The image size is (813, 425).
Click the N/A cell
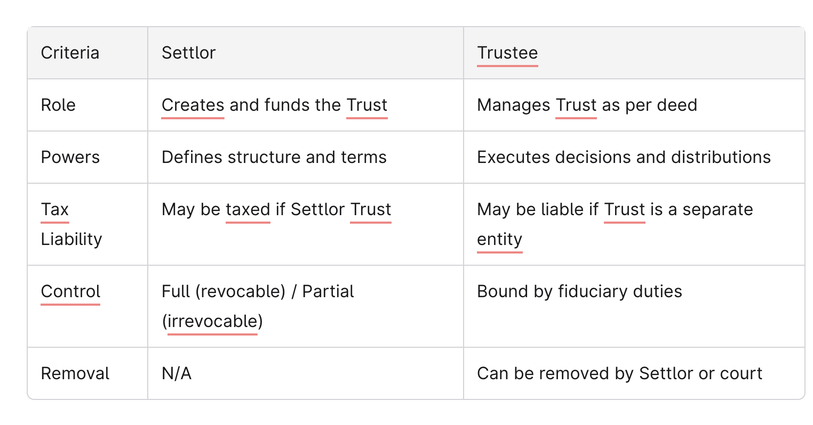tap(177, 373)
